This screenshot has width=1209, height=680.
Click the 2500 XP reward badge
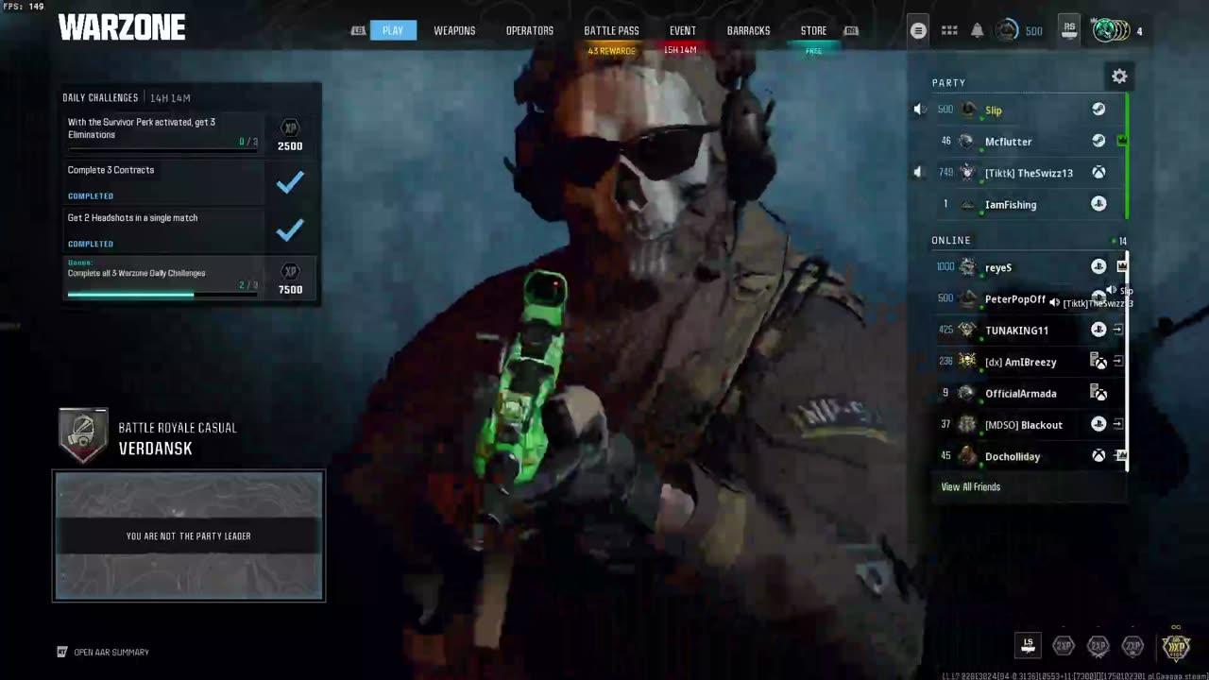[290, 135]
